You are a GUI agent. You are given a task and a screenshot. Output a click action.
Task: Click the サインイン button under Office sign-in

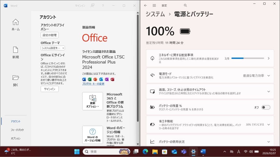[x=50, y=89]
